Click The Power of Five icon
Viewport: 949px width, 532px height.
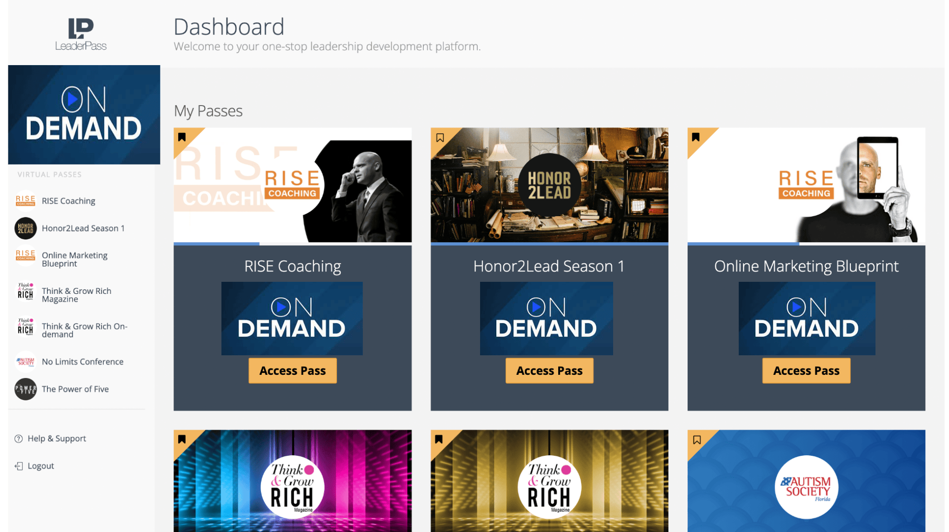pyautogui.click(x=26, y=389)
